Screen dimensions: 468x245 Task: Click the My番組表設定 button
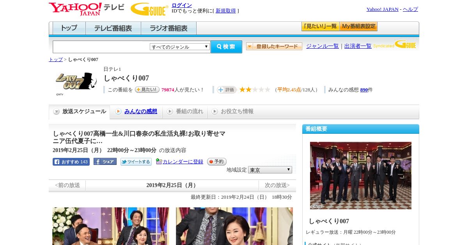pos(358,26)
